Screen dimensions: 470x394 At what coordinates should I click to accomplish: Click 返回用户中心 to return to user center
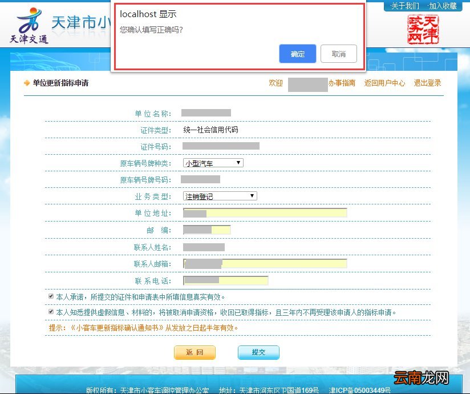click(x=384, y=83)
